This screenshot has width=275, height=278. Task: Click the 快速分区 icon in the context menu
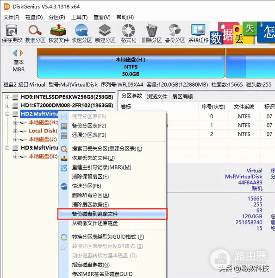coord(64,187)
